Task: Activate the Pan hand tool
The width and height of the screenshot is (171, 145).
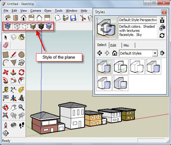Action: [x=14, y=107]
